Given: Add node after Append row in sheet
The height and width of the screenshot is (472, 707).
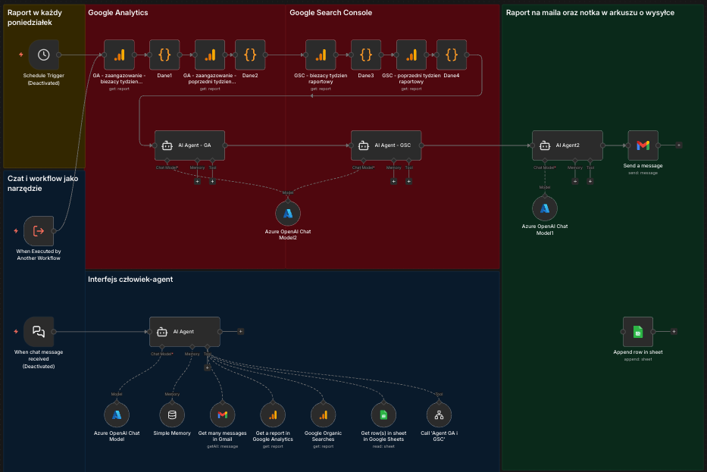Looking at the screenshot, I should coord(674,331).
